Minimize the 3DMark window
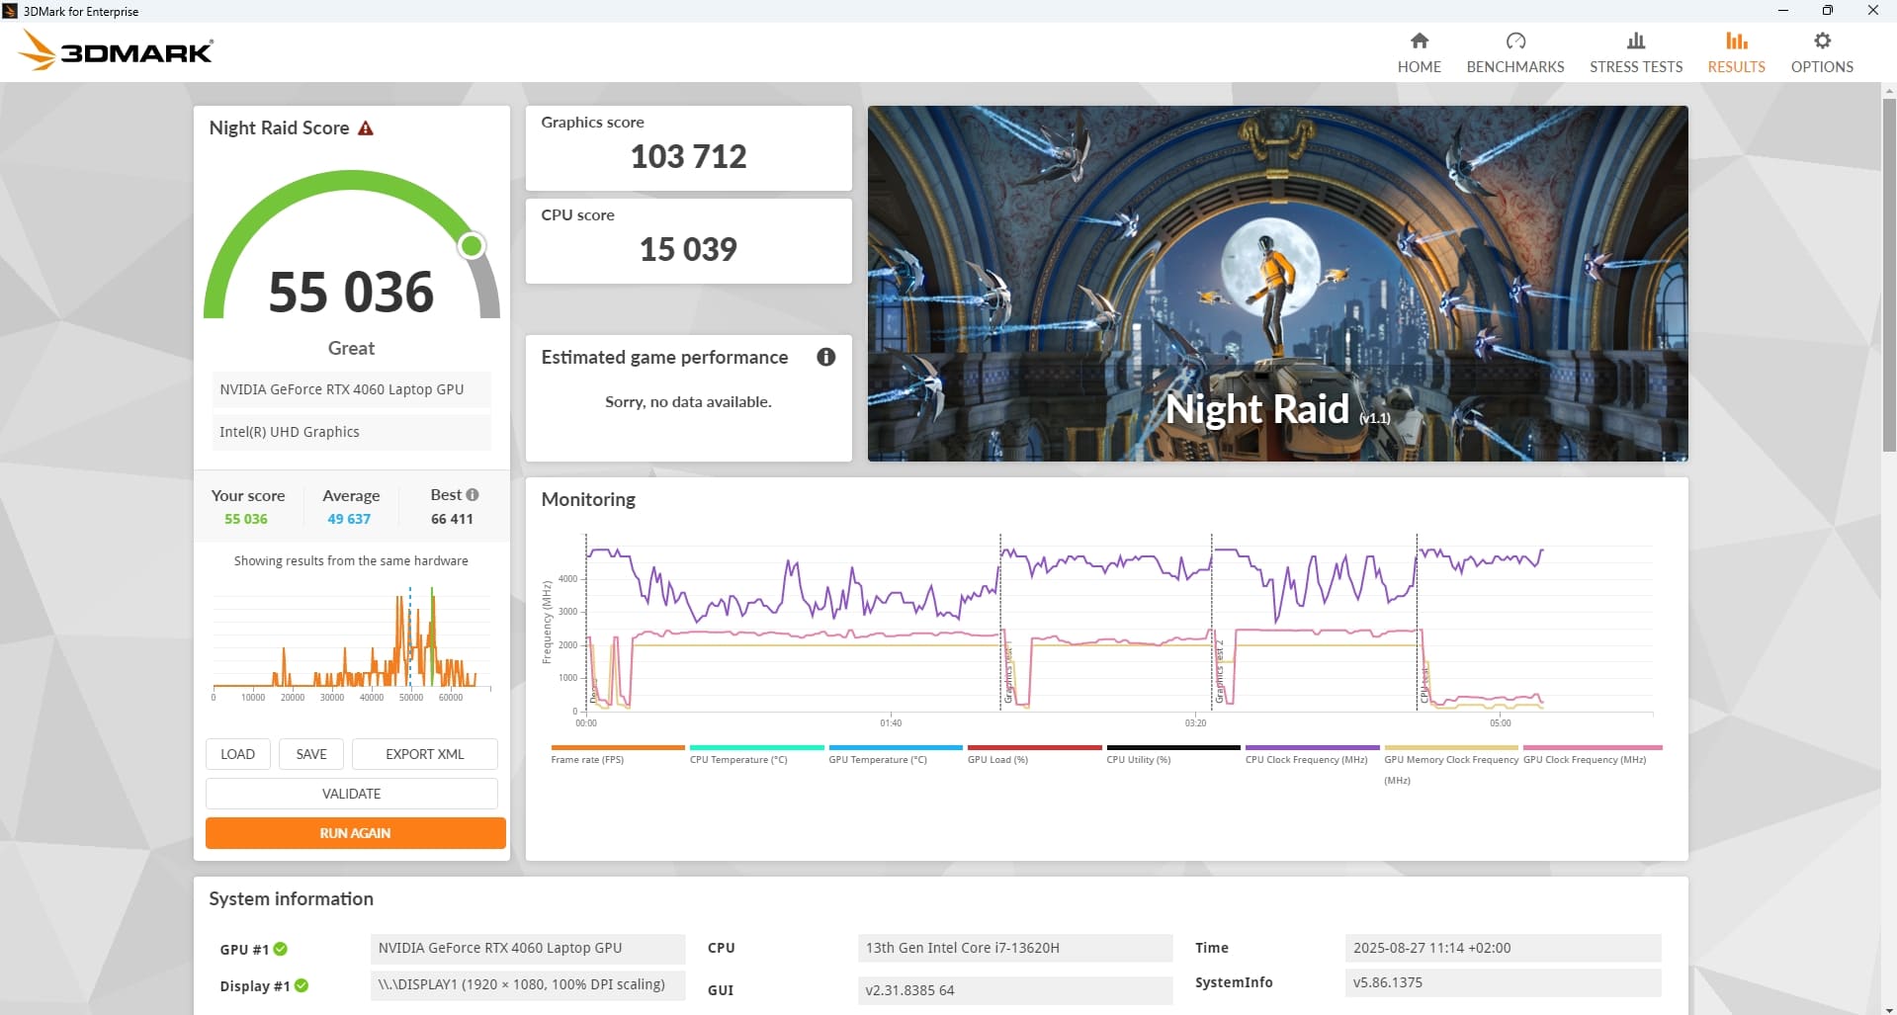This screenshot has width=1897, height=1015. click(1782, 11)
